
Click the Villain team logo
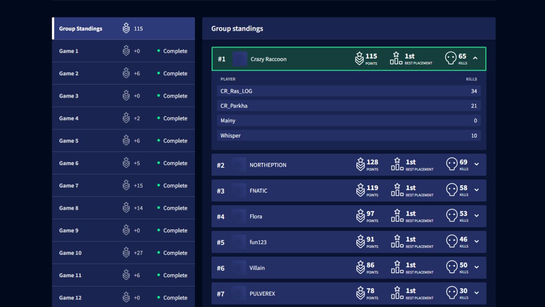coord(239,268)
